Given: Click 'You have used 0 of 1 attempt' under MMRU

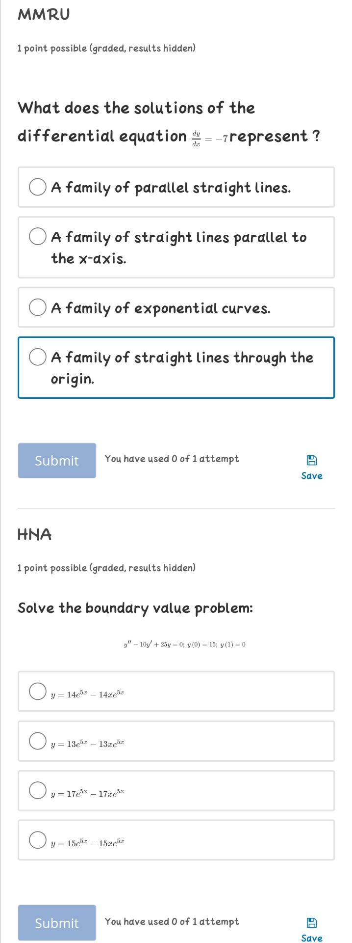Looking at the screenshot, I should pyautogui.click(x=172, y=459).
